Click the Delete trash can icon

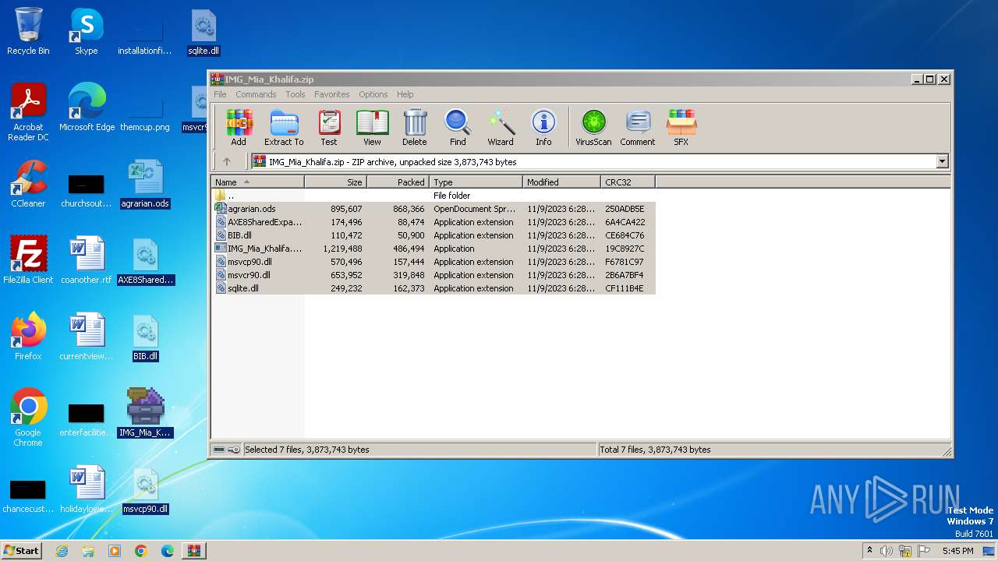(x=415, y=128)
